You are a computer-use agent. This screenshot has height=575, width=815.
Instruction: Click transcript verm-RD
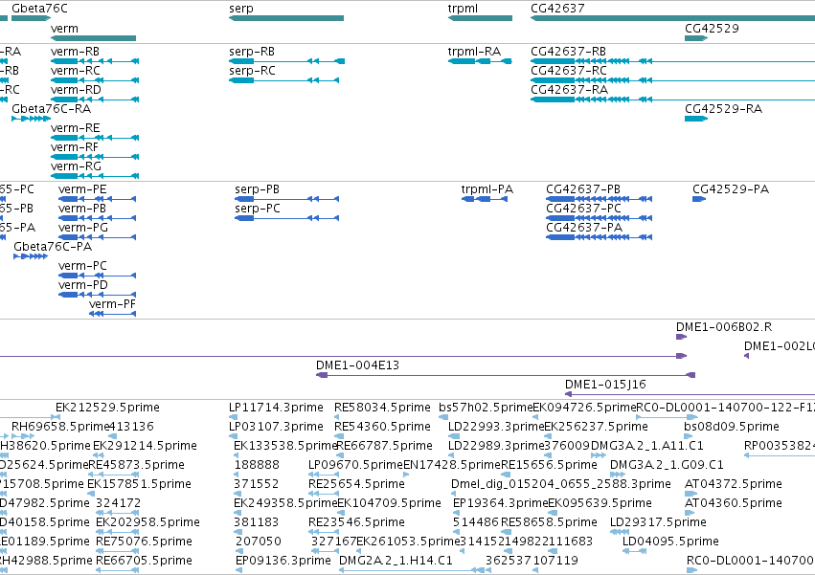point(76,90)
